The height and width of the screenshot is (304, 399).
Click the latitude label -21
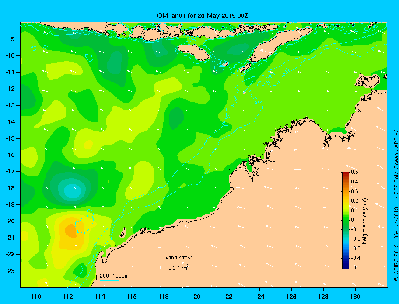10,238
